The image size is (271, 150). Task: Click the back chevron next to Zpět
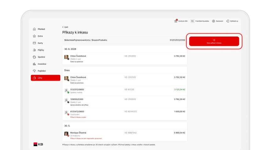point(63,27)
